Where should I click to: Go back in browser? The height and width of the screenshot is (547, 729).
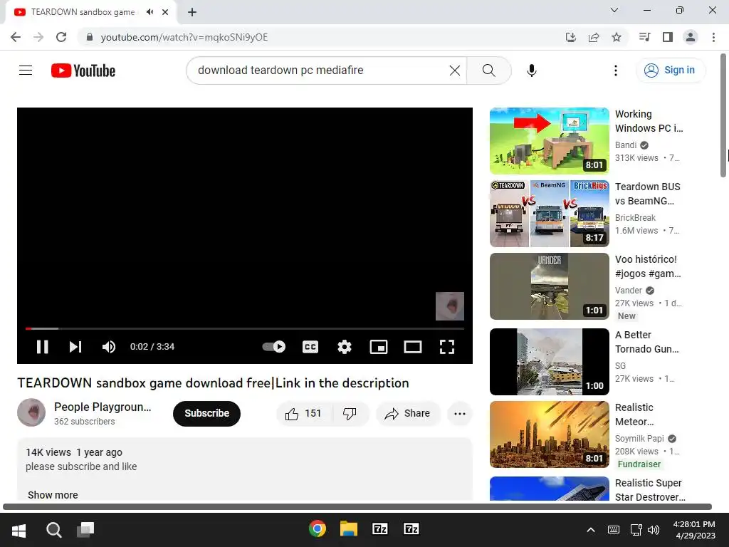(x=16, y=37)
